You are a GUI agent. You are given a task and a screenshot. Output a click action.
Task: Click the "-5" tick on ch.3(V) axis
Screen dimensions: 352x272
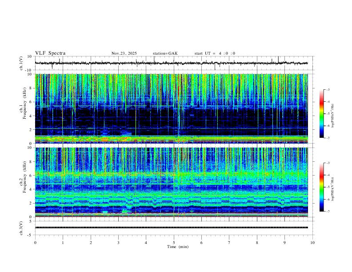click(x=30, y=235)
